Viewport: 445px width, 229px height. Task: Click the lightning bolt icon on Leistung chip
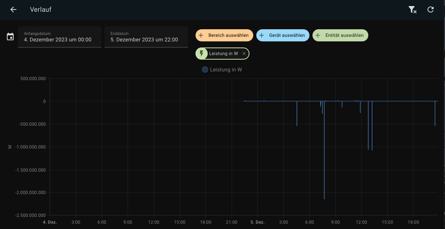point(202,54)
